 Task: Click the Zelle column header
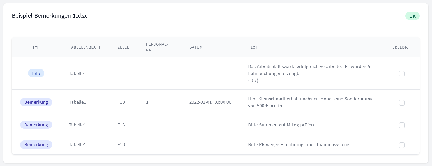[123, 47]
